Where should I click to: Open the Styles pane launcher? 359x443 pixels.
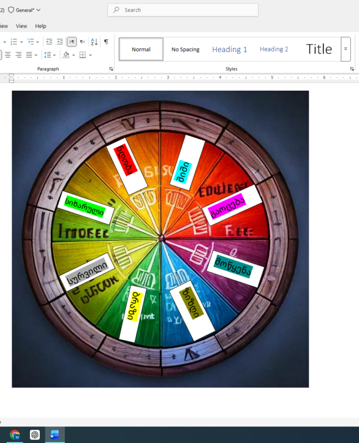[352, 69]
